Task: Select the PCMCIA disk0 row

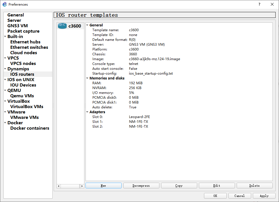Action: (x=179, y=97)
